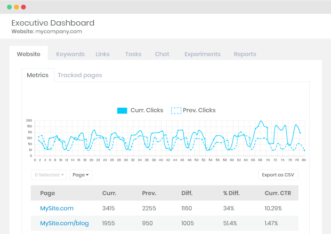This screenshot has height=234, width=331.
Task: Toggle the Prev. Clicks dashed legend swatch
Action: [x=176, y=110]
